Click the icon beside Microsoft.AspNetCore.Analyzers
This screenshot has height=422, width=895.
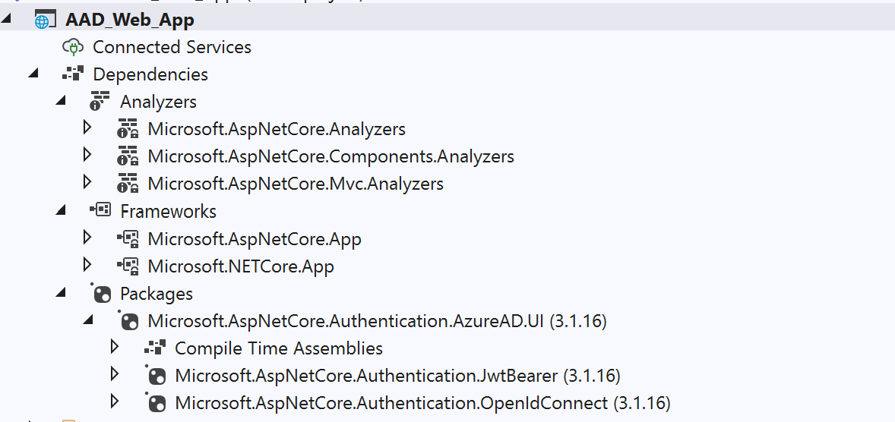pyautogui.click(x=128, y=129)
